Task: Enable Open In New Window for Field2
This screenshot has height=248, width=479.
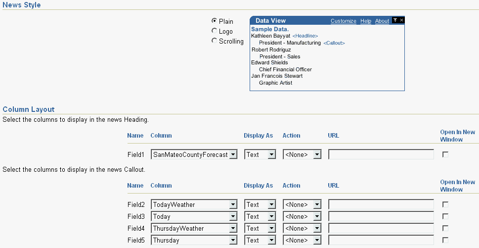Action: click(445, 204)
